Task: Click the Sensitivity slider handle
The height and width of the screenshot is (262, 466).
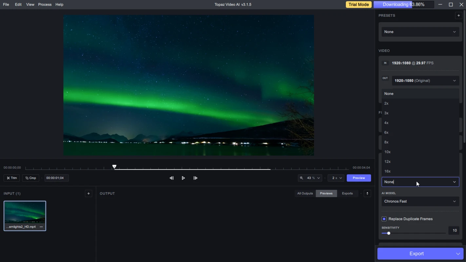Action: pos(389,233)
